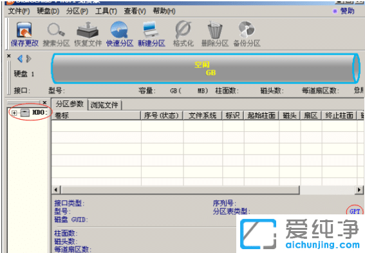Click the 分区表类型 label
Screen dimensions: 365x253
[x=231, y=211]
